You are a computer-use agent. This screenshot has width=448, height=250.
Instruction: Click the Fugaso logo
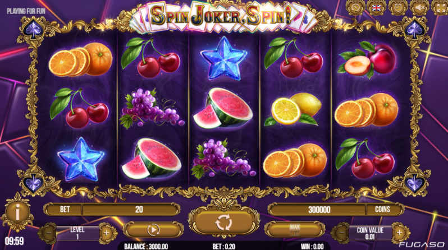[422, 244]
